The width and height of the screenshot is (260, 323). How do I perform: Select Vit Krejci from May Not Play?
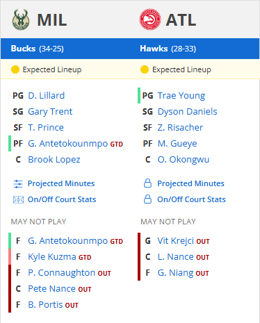point(176,241)
